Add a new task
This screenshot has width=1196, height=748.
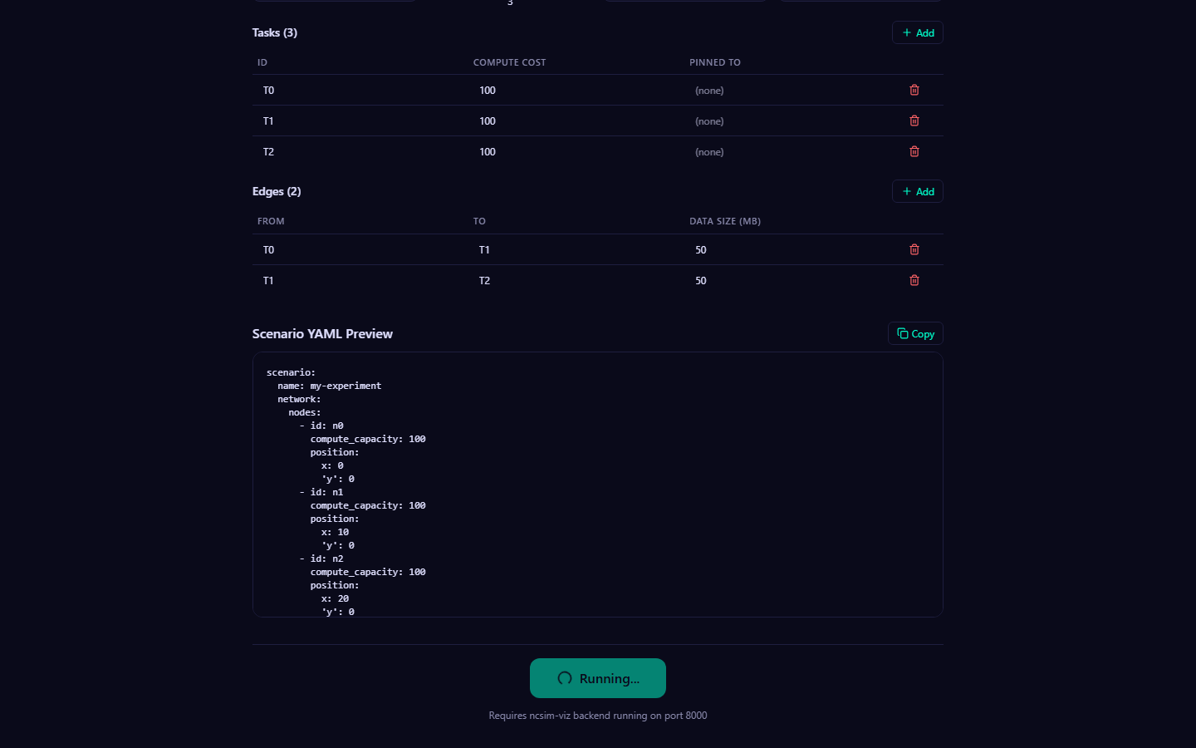tap(917, 32)
